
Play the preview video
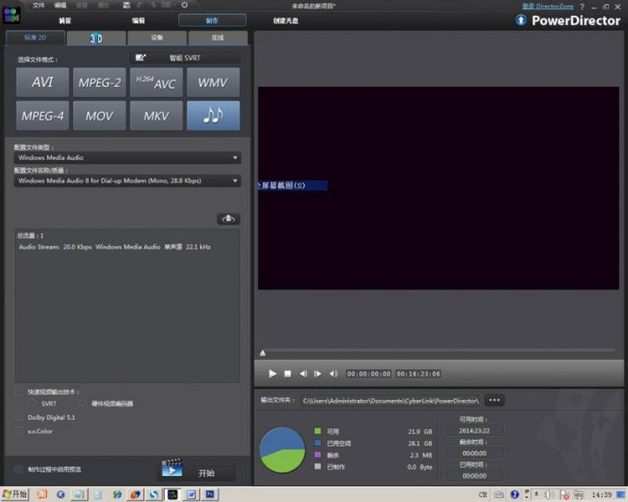(x=272, y=373)
